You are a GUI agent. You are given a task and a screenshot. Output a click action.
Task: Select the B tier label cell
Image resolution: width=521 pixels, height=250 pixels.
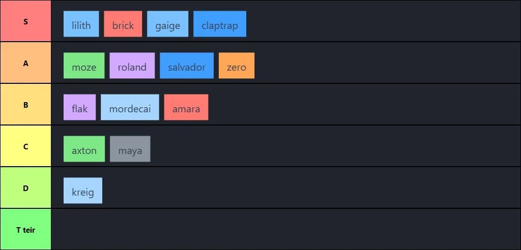[x=25, y=105]
